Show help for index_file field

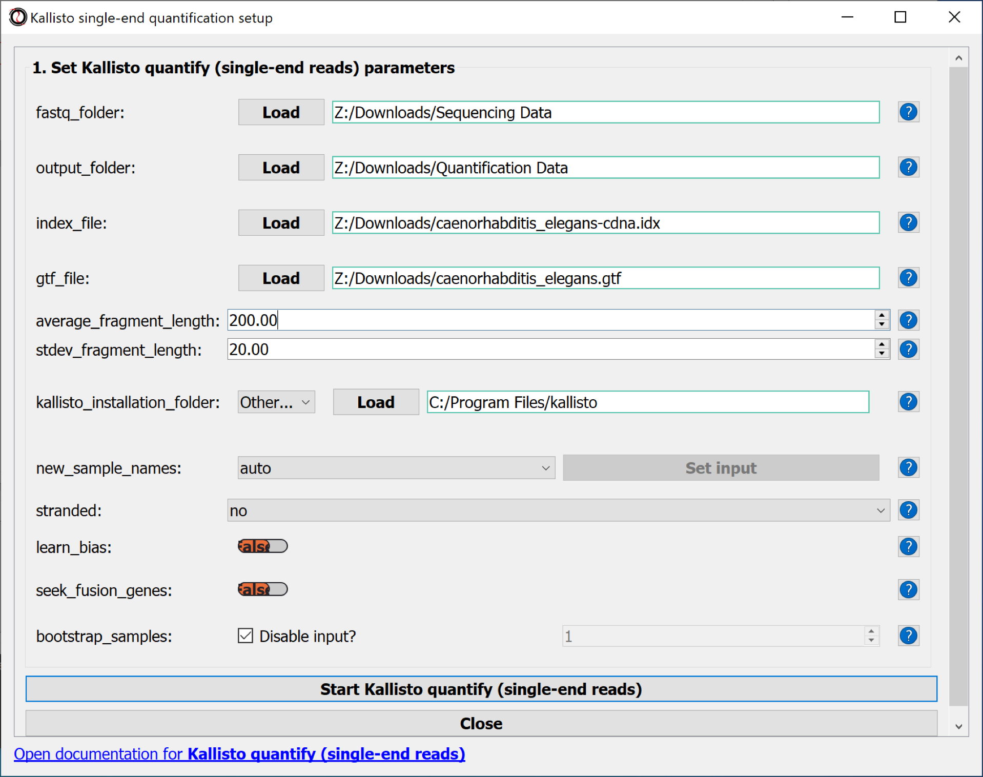(908, 223)
